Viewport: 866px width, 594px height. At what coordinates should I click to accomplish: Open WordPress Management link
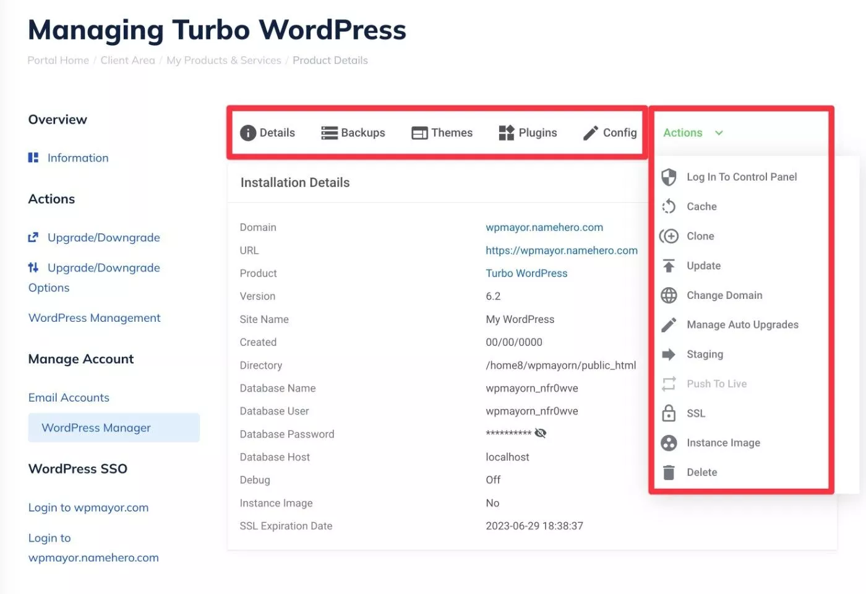(x=95, y=318)
